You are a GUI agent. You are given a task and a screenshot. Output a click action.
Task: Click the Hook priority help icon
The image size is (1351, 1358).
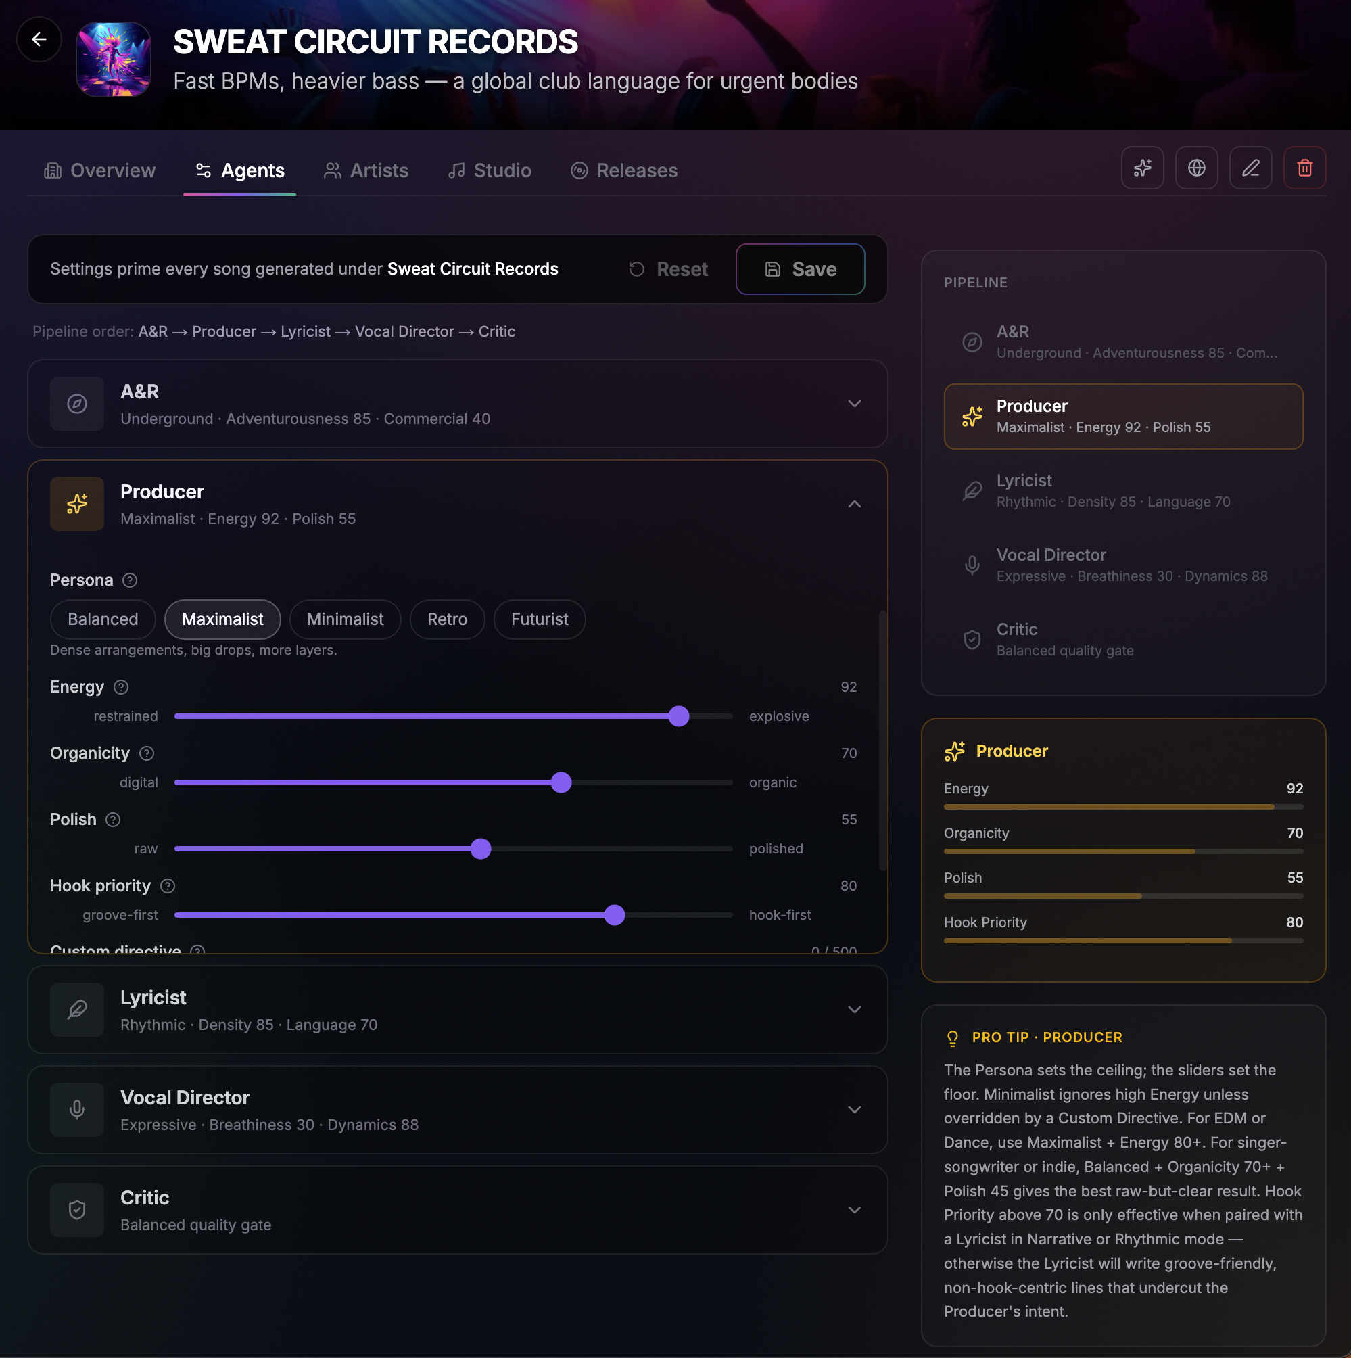(167, 886)
